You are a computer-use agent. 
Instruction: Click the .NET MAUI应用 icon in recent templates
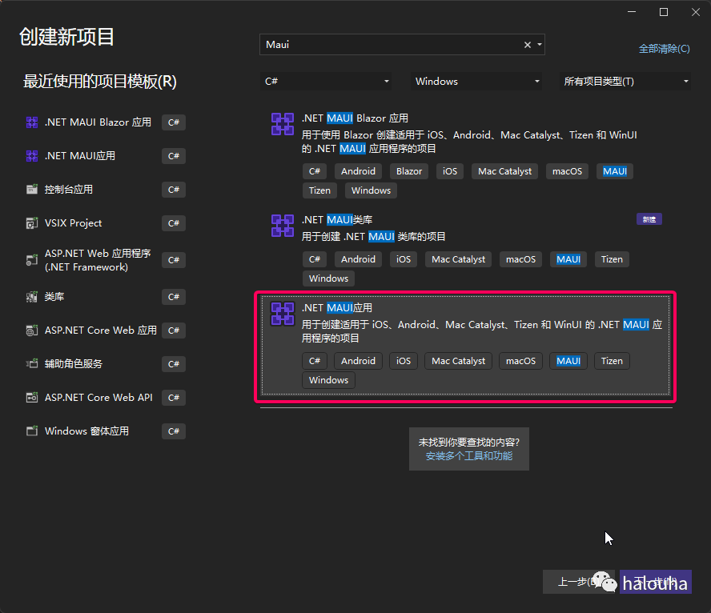(32, 156)
